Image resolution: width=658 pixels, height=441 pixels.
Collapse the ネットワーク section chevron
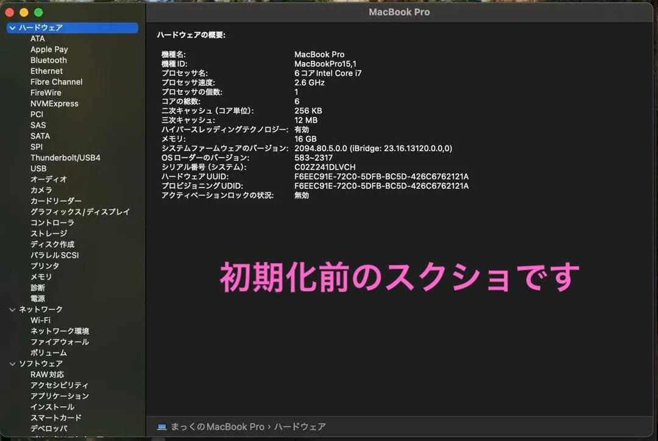point(12,309)
